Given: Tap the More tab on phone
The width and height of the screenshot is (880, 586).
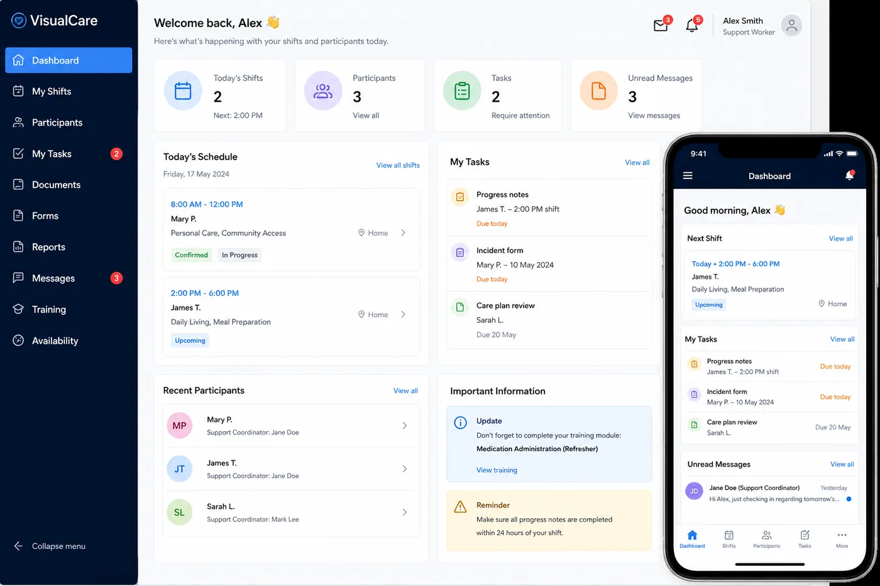Looking at the screenshot, I should [x=842, y=539].
